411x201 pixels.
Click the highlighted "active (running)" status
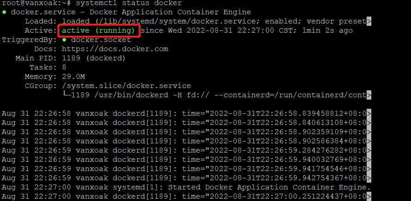pyautogui.click(x=98, y=30)
